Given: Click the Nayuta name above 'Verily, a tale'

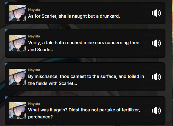Looking at the screenshot, I should pyautogui.click(x=34, y=36).
